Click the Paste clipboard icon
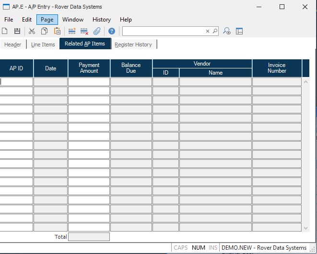This screenshot has width=317, height=254. click(57, 31)
